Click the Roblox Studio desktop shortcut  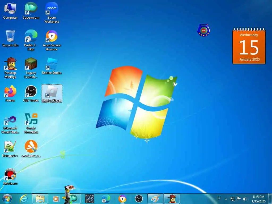point(52,66)
